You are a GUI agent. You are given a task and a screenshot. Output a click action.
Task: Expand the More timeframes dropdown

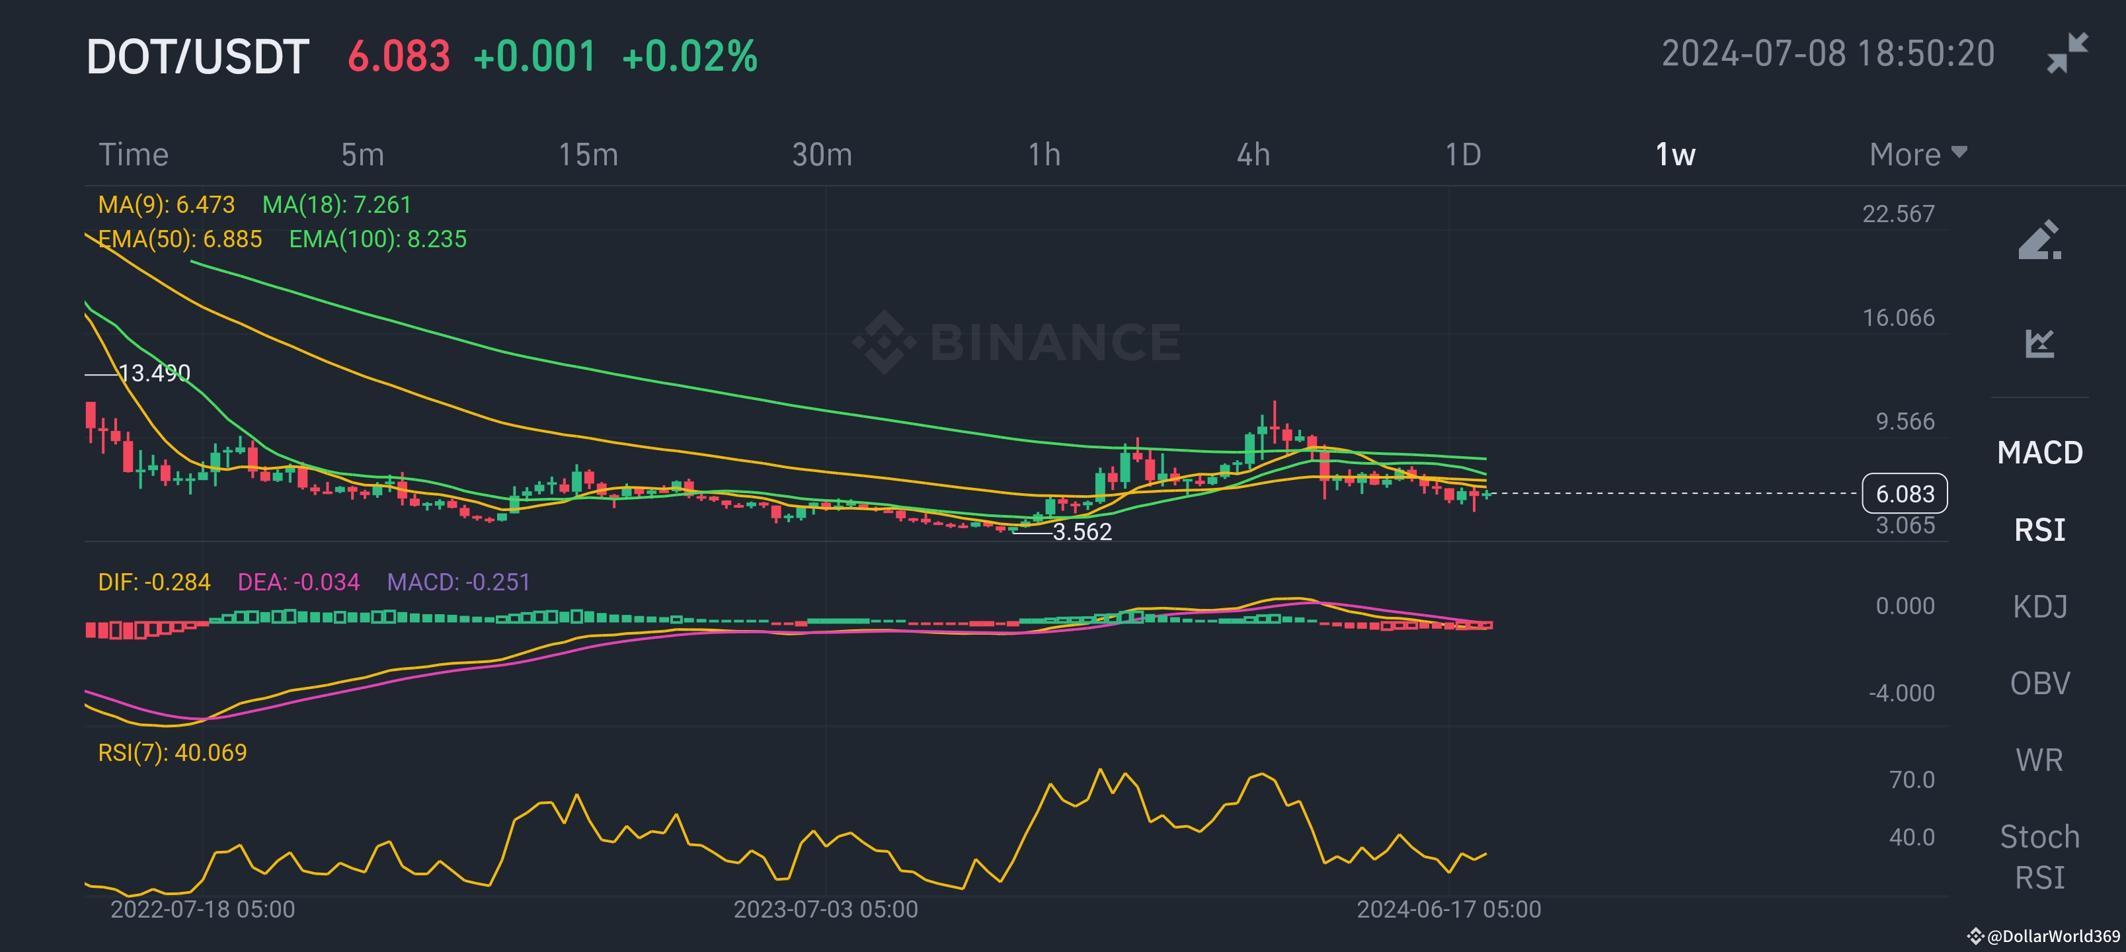(1918, 155)
